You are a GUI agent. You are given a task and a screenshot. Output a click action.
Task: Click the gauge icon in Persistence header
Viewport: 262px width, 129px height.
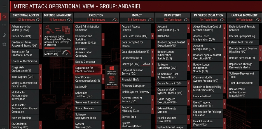187,20
